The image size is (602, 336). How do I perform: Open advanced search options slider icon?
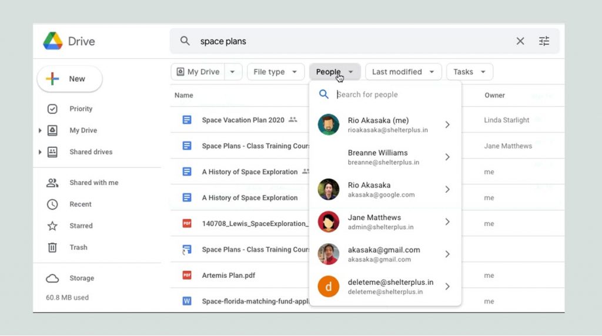point(544,41)
